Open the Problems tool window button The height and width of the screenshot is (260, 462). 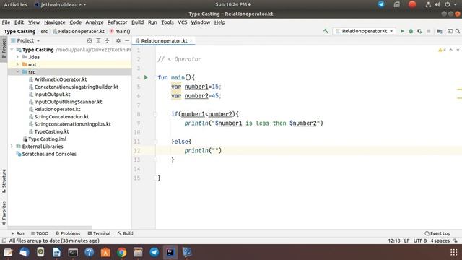[68, 233]
